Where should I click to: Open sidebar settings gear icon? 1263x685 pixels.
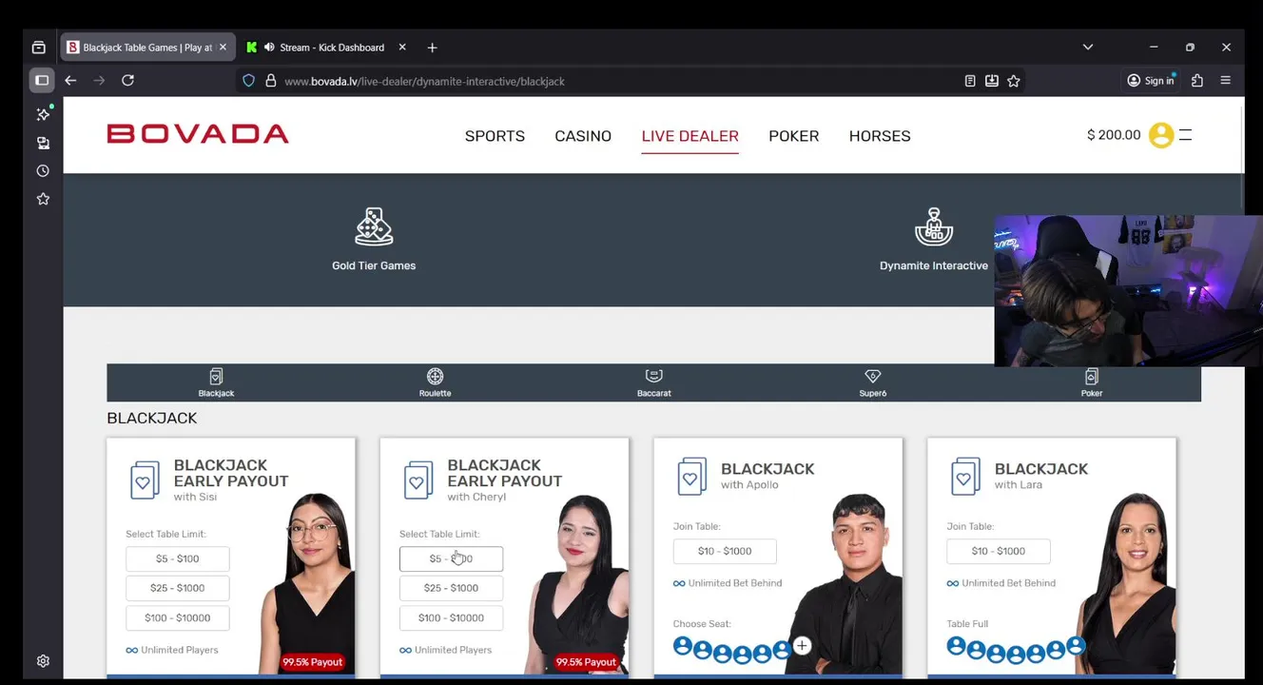(43, 661)
